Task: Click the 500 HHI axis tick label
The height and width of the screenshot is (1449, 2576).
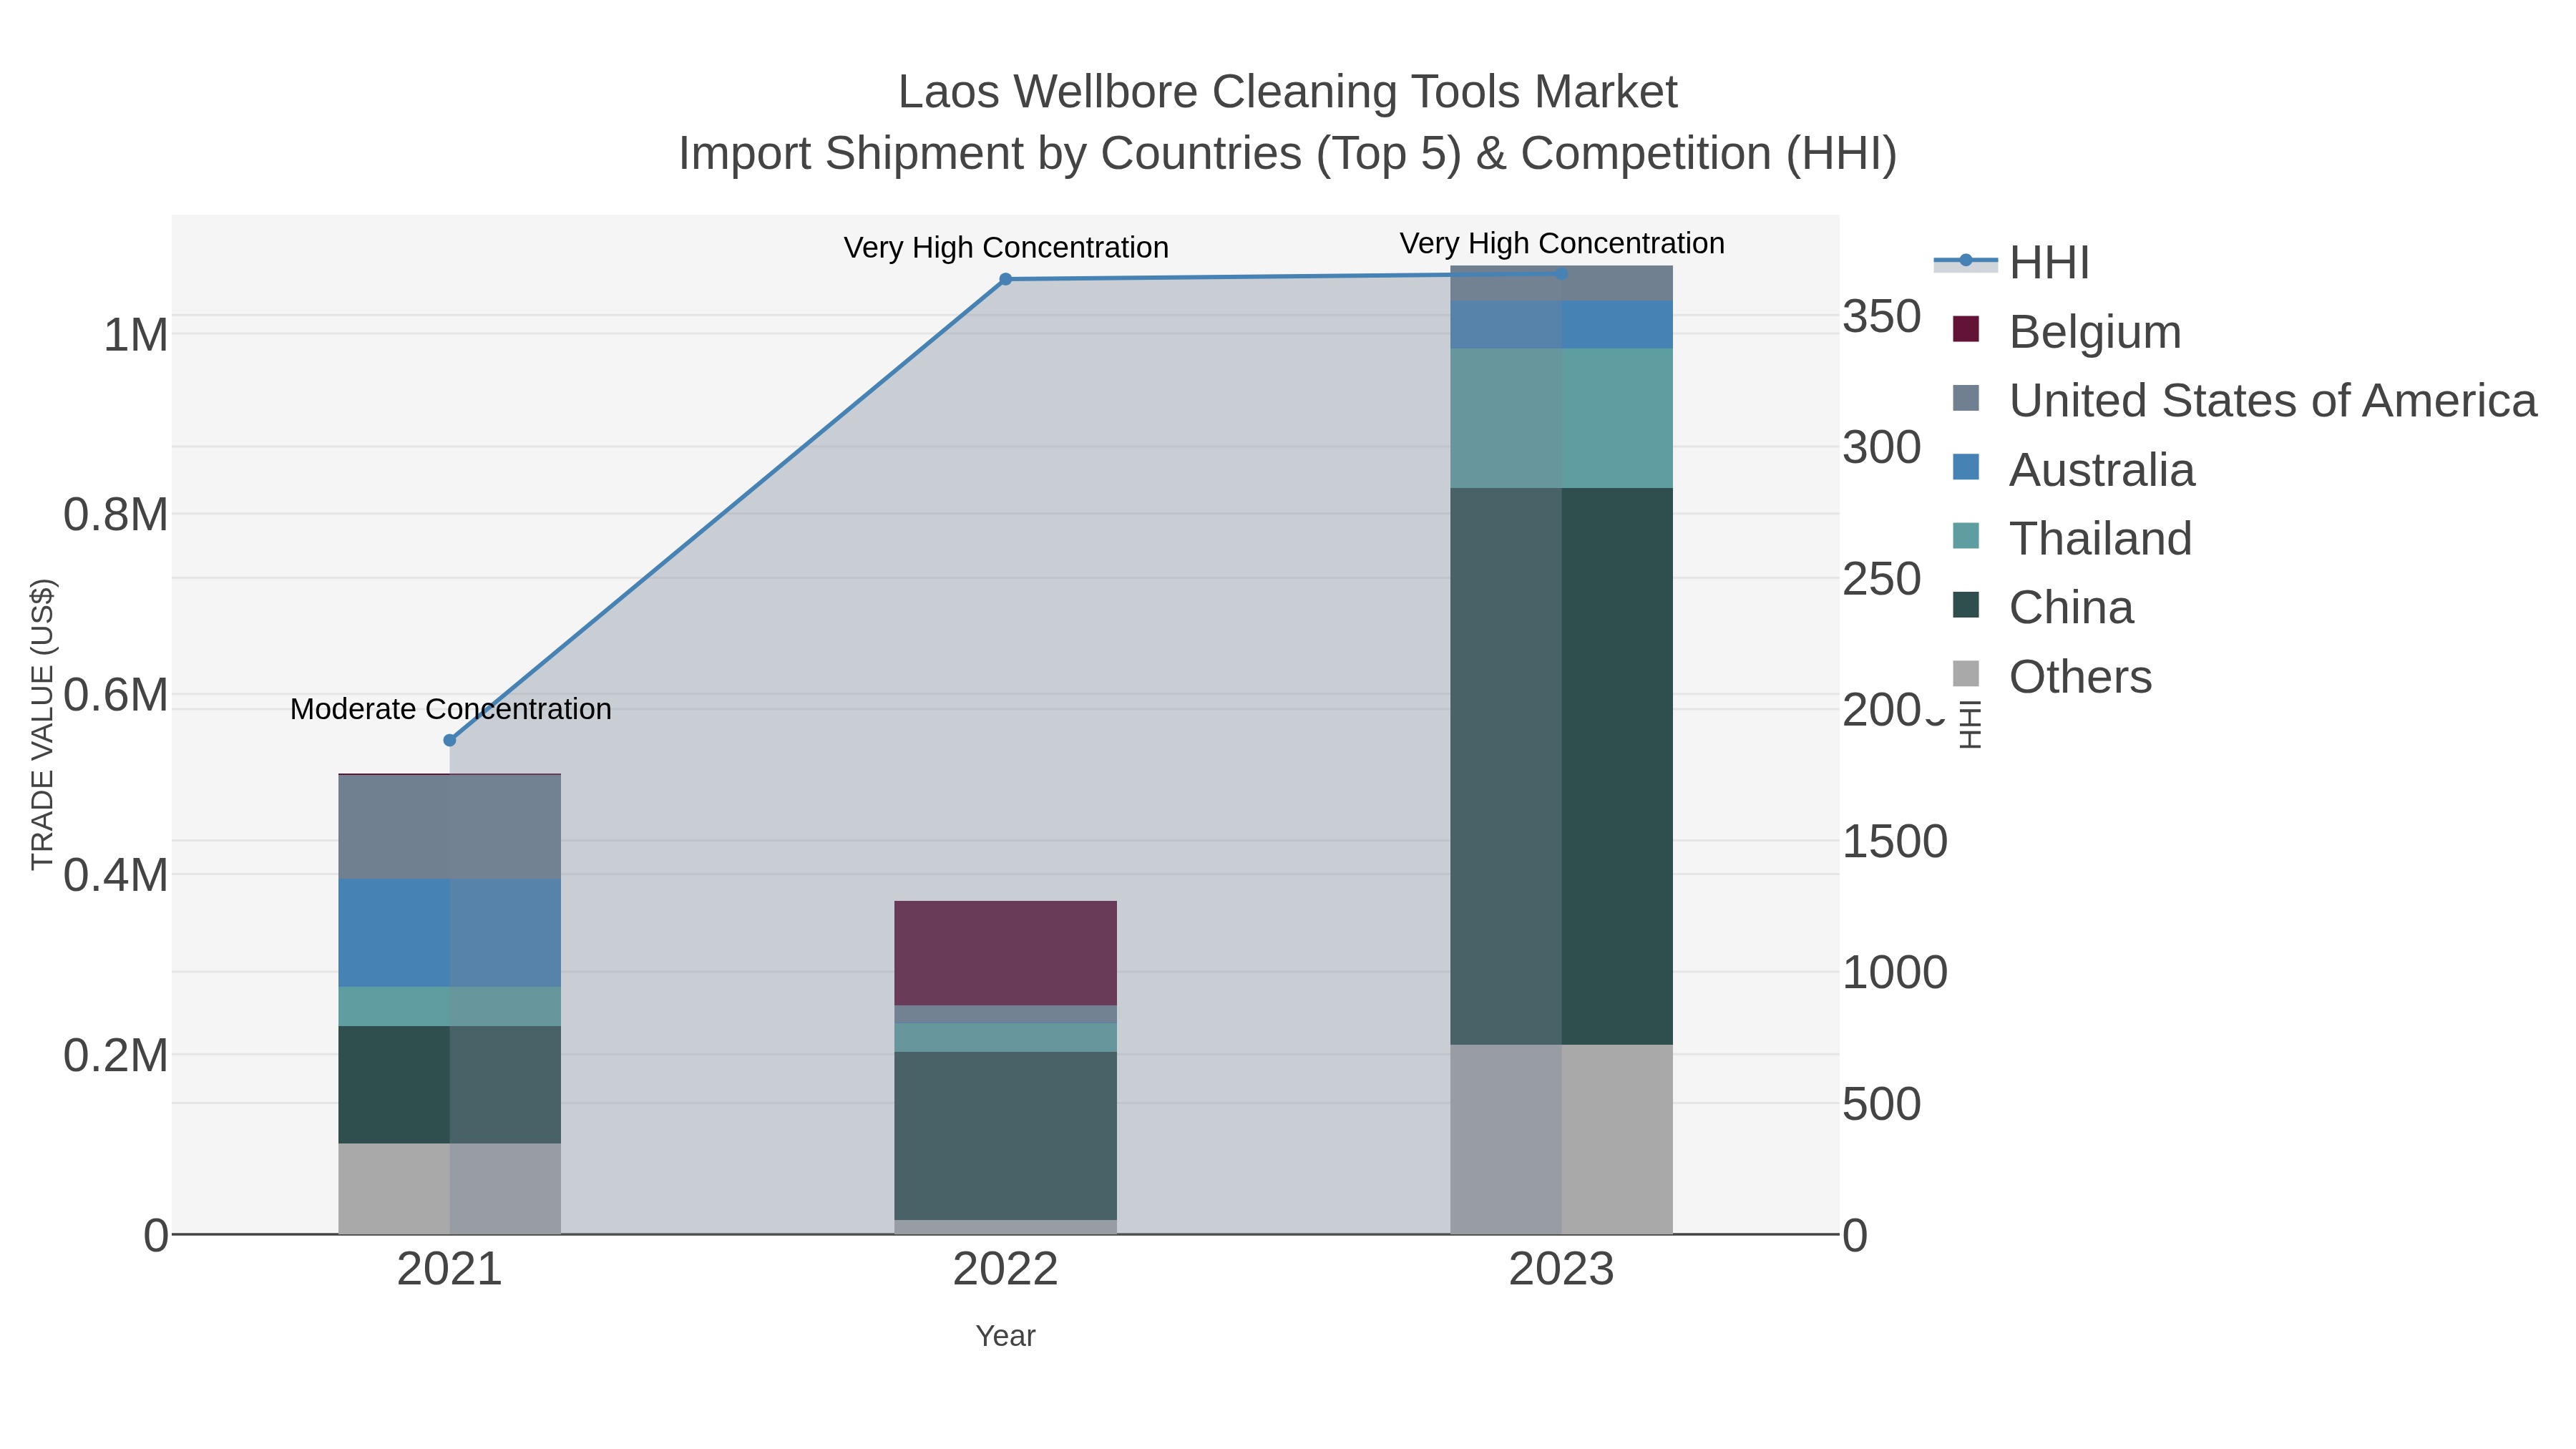Action: [1882, 1104]
